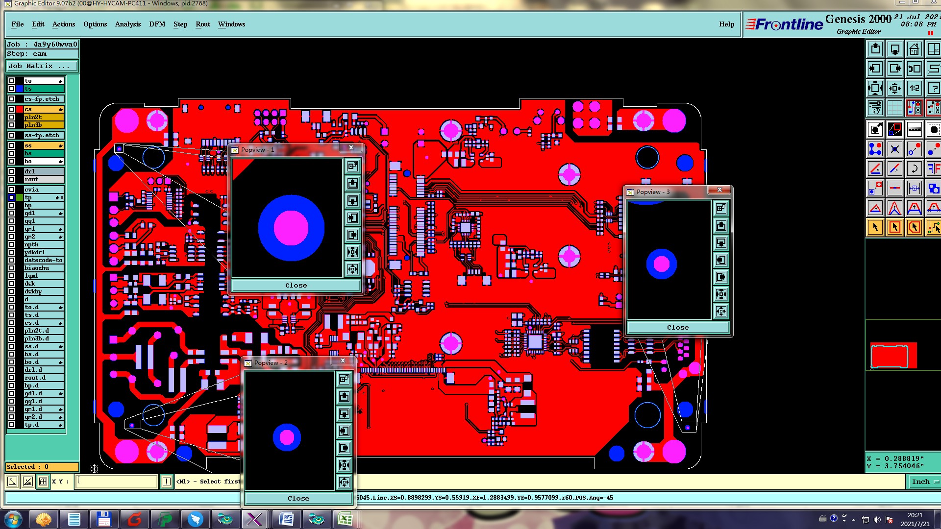The width and height of the screenshot is (941, 529).
Task: Click the X Y coordinate input field
Action: pos(118,481)
